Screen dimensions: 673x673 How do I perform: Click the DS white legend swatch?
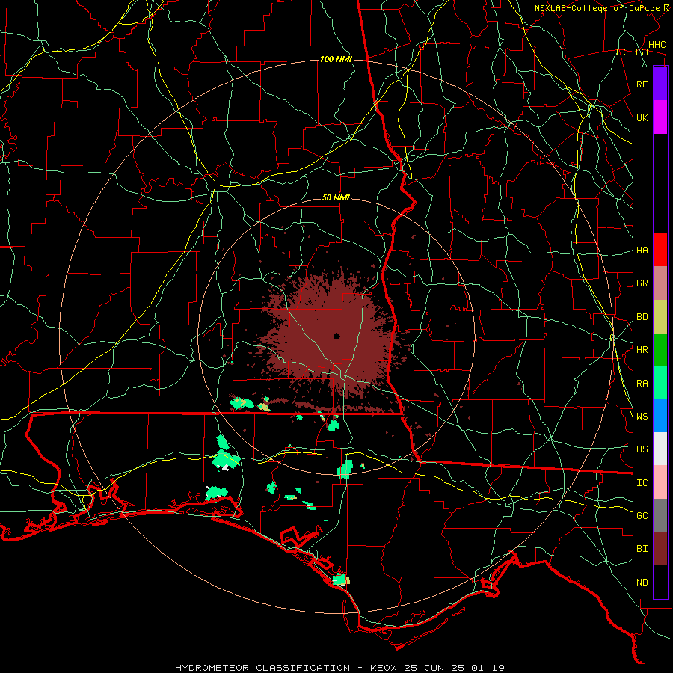[660, 449]
